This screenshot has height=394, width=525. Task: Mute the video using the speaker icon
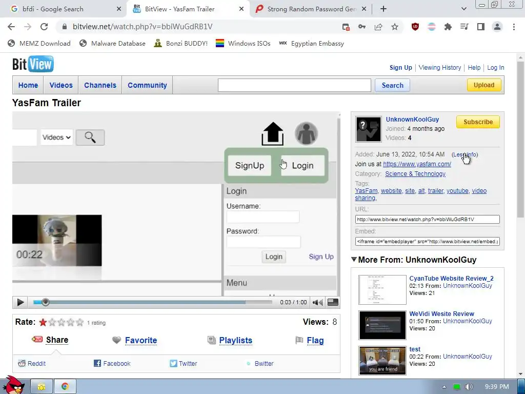tap(317, 302)
